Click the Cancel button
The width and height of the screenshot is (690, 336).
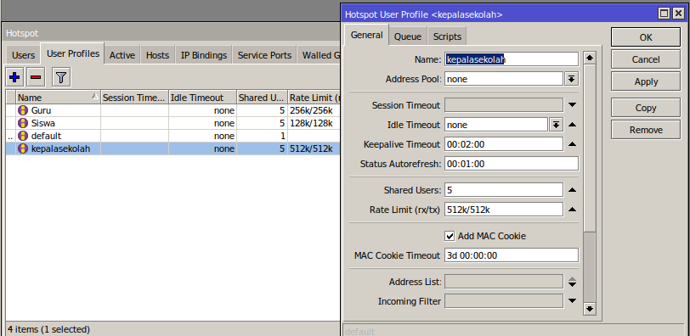pos(646,59)
